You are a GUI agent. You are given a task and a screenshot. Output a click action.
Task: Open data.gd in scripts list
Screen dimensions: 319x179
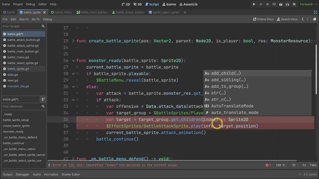click(x=23, y=75)
